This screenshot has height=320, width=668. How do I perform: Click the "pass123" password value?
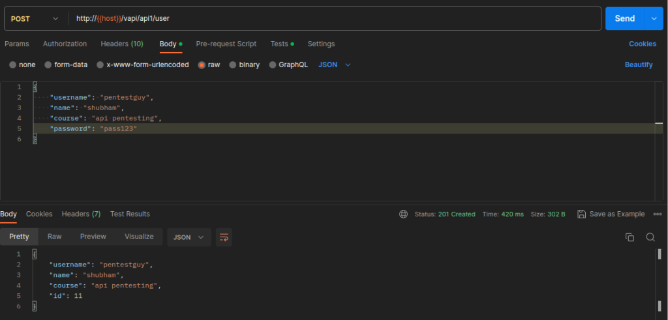pos(118,128)
